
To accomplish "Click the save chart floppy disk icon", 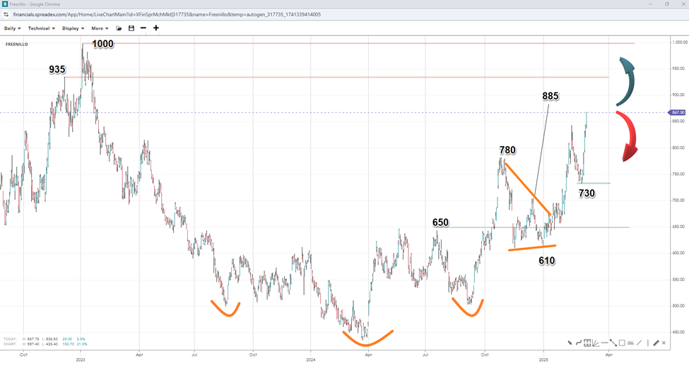I will click(131, 29).
